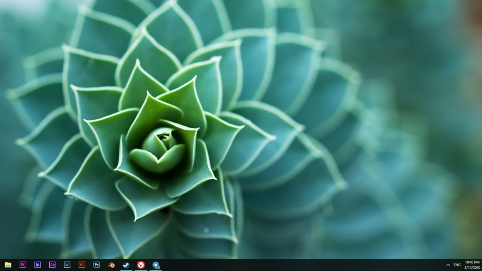Show hidden system tray icons
This screenshot has height=271, width=482.
tap(448, 265)
